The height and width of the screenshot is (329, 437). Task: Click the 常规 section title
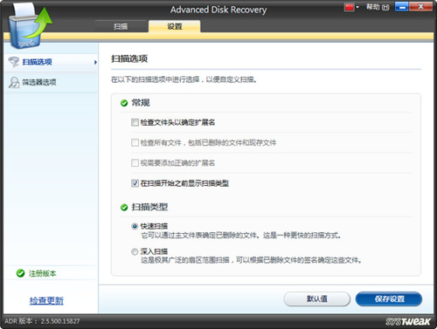pos(141,103)
